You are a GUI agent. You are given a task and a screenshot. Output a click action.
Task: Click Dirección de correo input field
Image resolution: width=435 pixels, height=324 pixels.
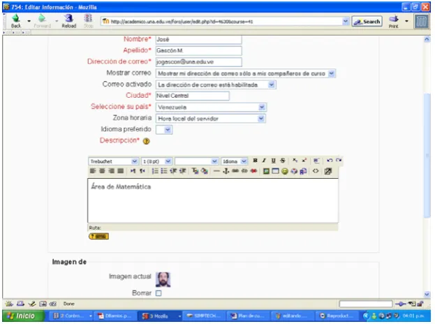pos(198,62)
